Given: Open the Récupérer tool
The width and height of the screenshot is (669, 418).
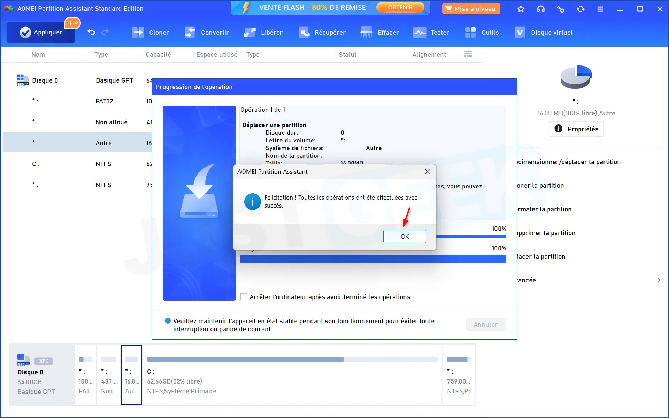Looking at the screenshot, I should click(322, 32).
